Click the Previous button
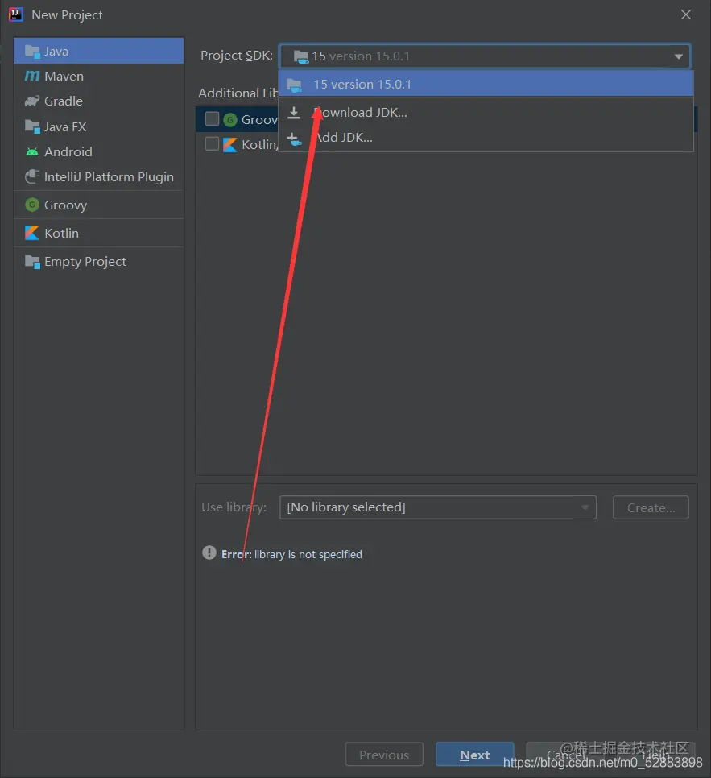 click(x=384, y=755)
